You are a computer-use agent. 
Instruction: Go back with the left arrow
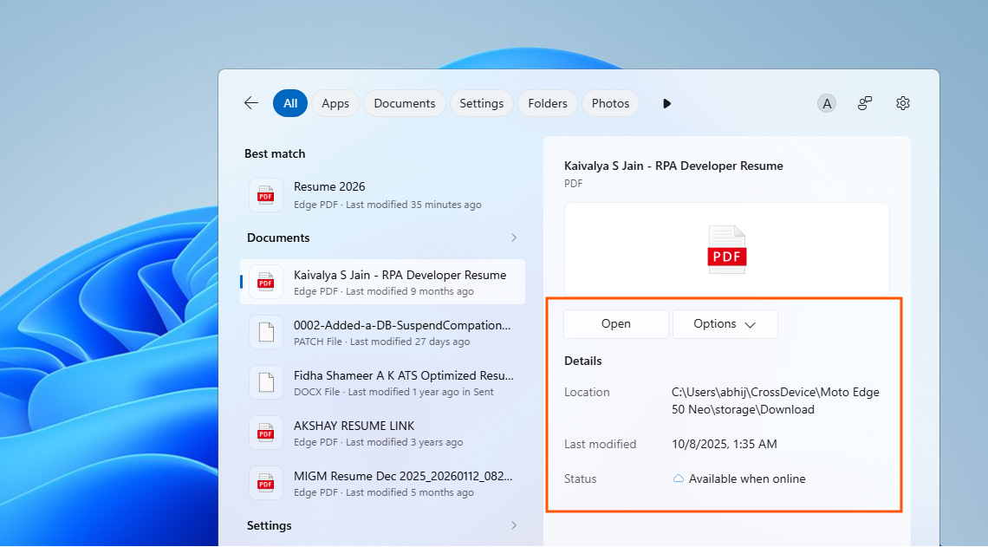pyautogui.click(x=251, y=103)
